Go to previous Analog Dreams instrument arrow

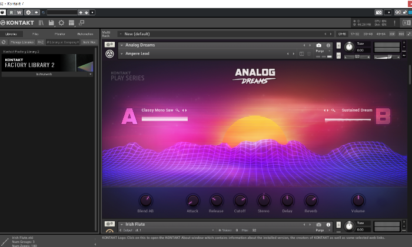[x=304, y=45]
